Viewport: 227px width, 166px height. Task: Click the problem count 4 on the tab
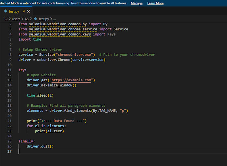[24, 11]
